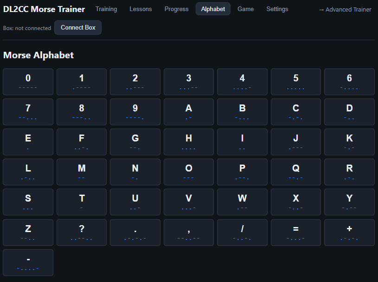The image size is (378, 282).
Task: Choose the letter Z card
Action: 28,232
